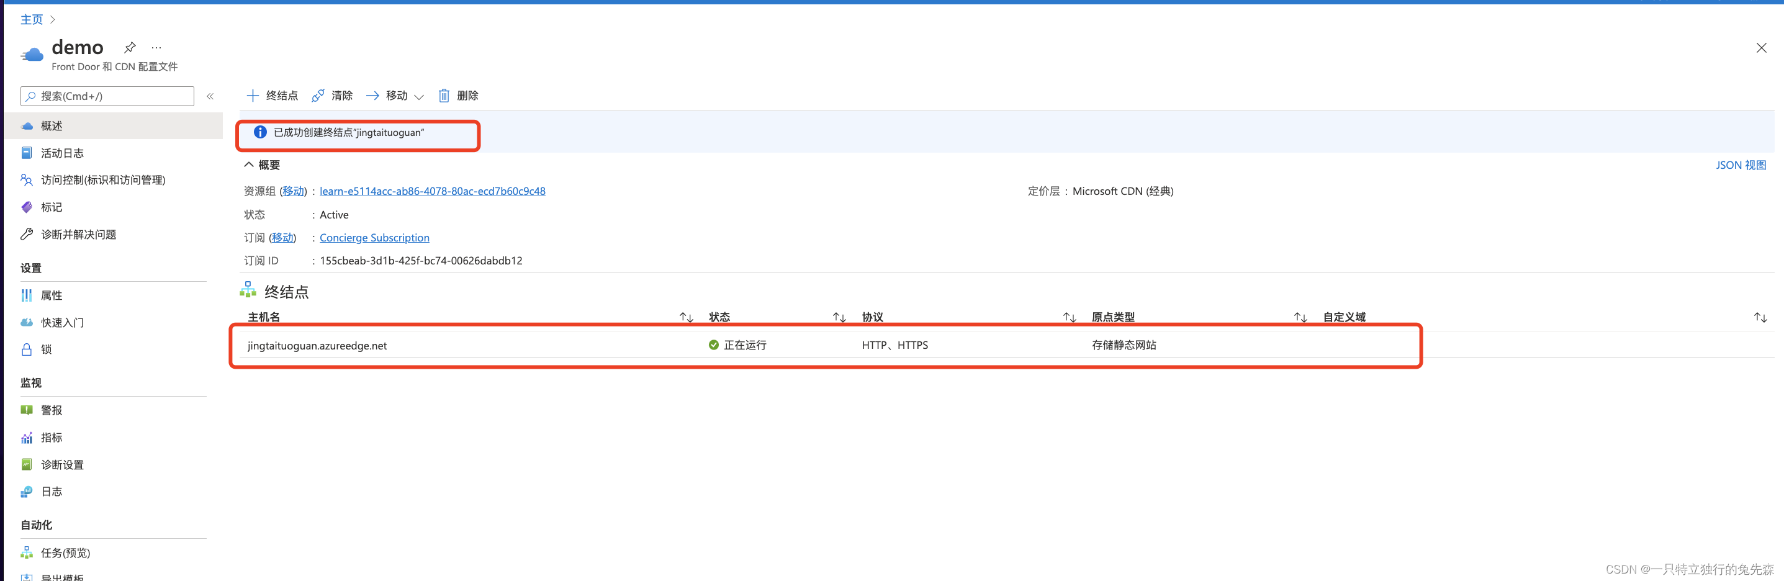1784x581 pixels.
Task: Collapse the left navigation menu
Action: pos(210,96)
